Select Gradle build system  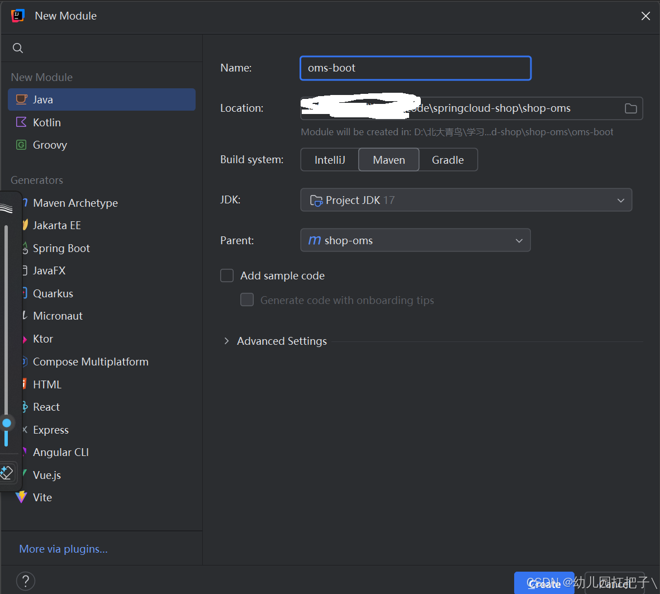(448, 160)
